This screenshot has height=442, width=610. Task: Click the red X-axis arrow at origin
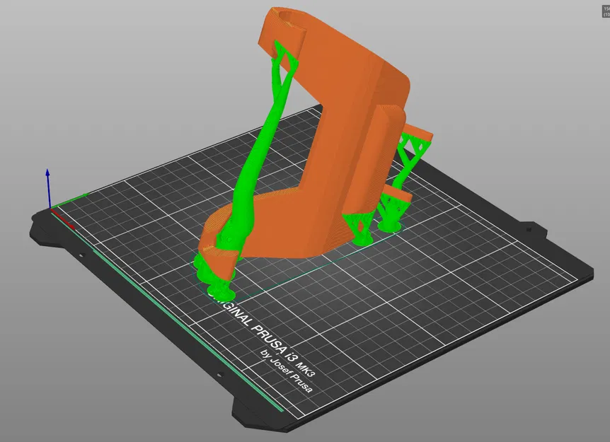63,219
